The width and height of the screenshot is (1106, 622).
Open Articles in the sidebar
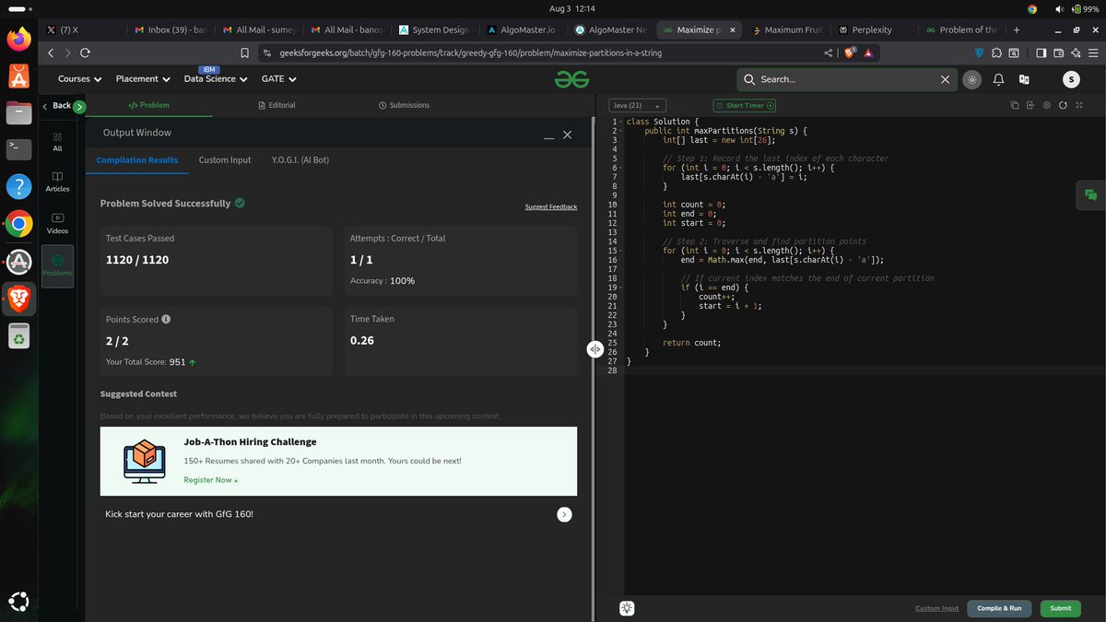(57, 182)
